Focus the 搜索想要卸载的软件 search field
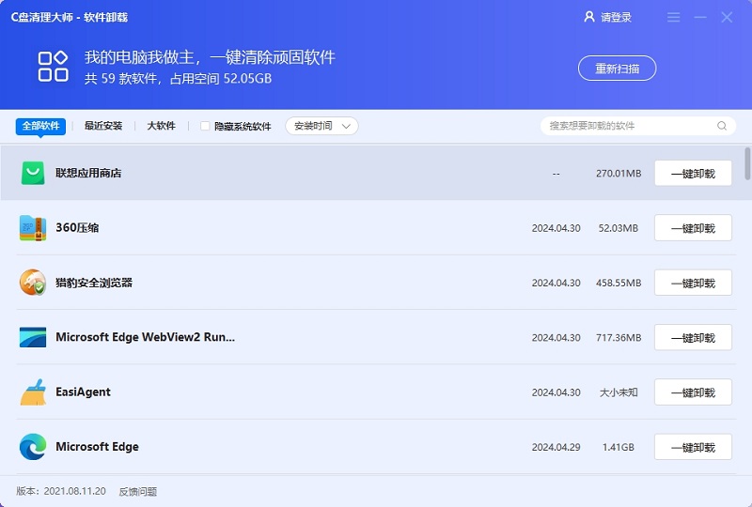The height and width of the screenshot is (507, 752). tap(638, 126)
